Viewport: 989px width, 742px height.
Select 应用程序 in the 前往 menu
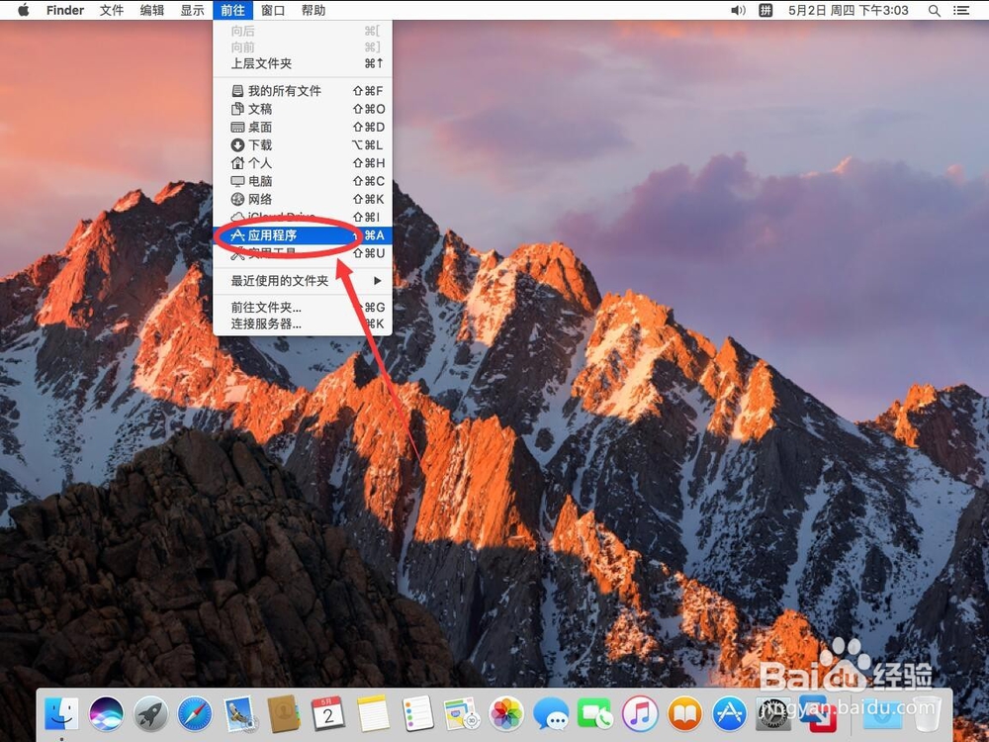click(280, 234)
